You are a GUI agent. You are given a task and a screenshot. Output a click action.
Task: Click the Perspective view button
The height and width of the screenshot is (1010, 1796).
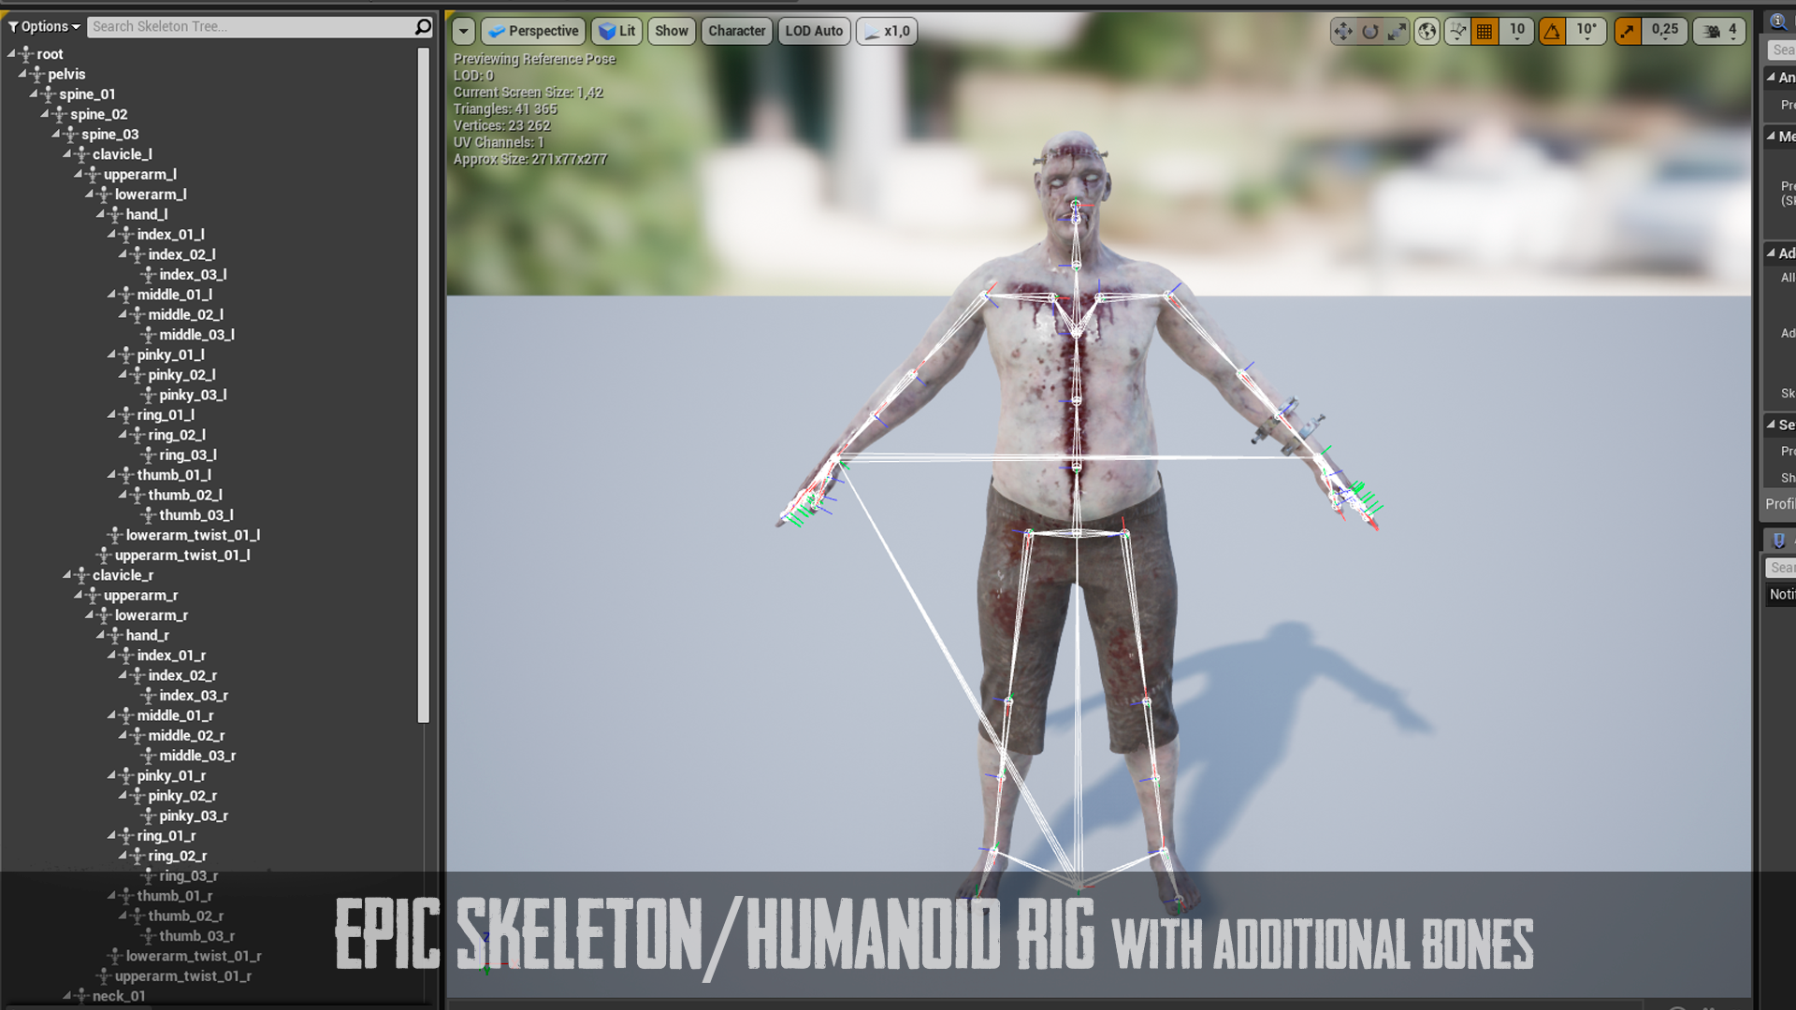(x=533, y=31)
